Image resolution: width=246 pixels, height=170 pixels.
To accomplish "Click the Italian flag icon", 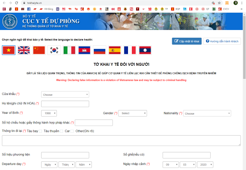I will point(69,50).
